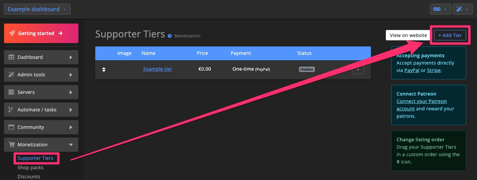Click the Payment column header
477x180 pixels.
click(x=241, y=53)
